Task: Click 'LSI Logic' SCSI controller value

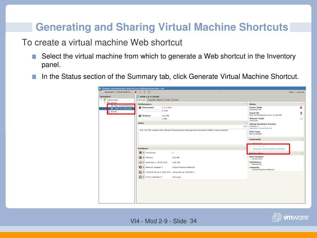Action: pyautogui.click(x=177, y=177)
